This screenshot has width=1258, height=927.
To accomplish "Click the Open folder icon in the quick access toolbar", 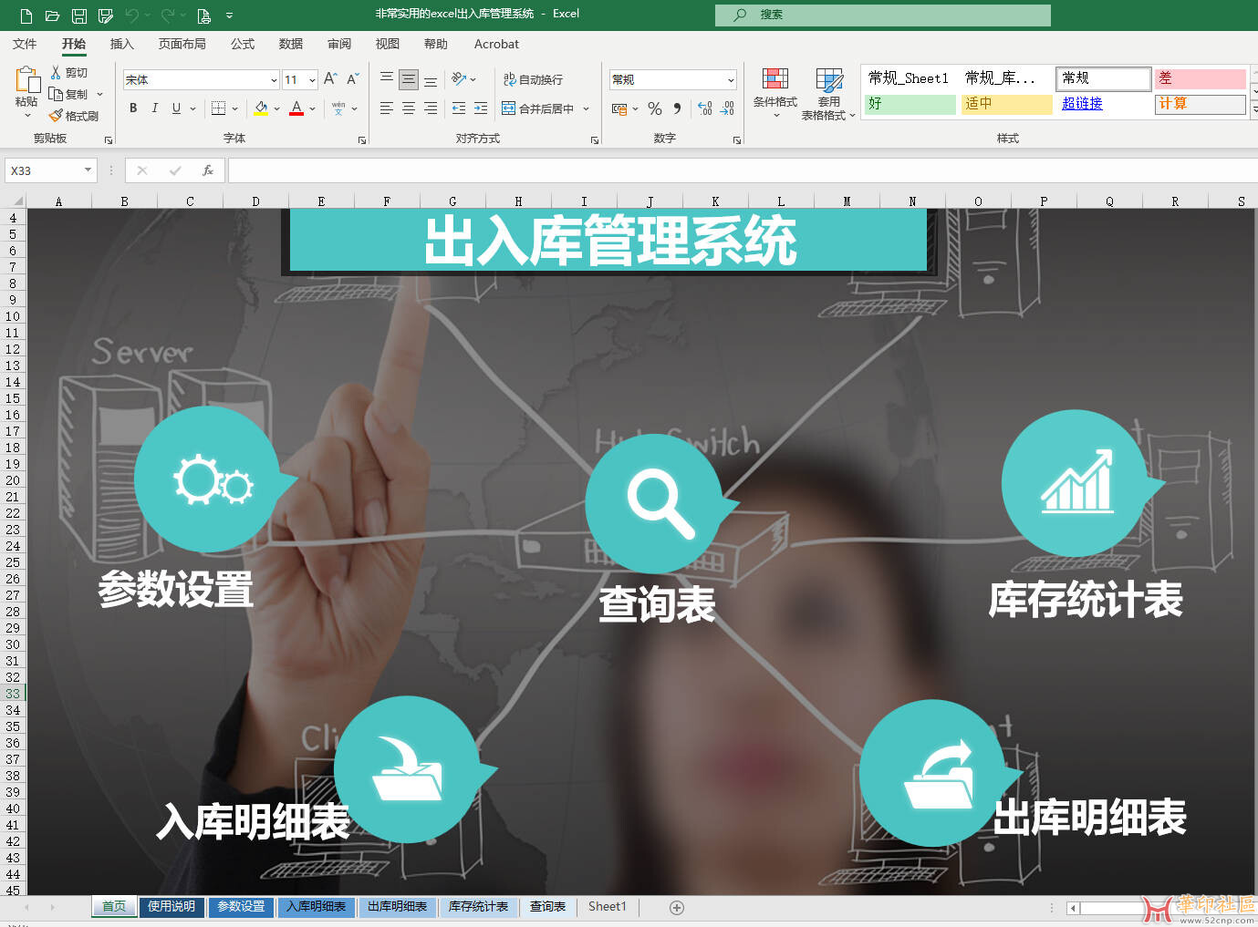I will point(52,15).
